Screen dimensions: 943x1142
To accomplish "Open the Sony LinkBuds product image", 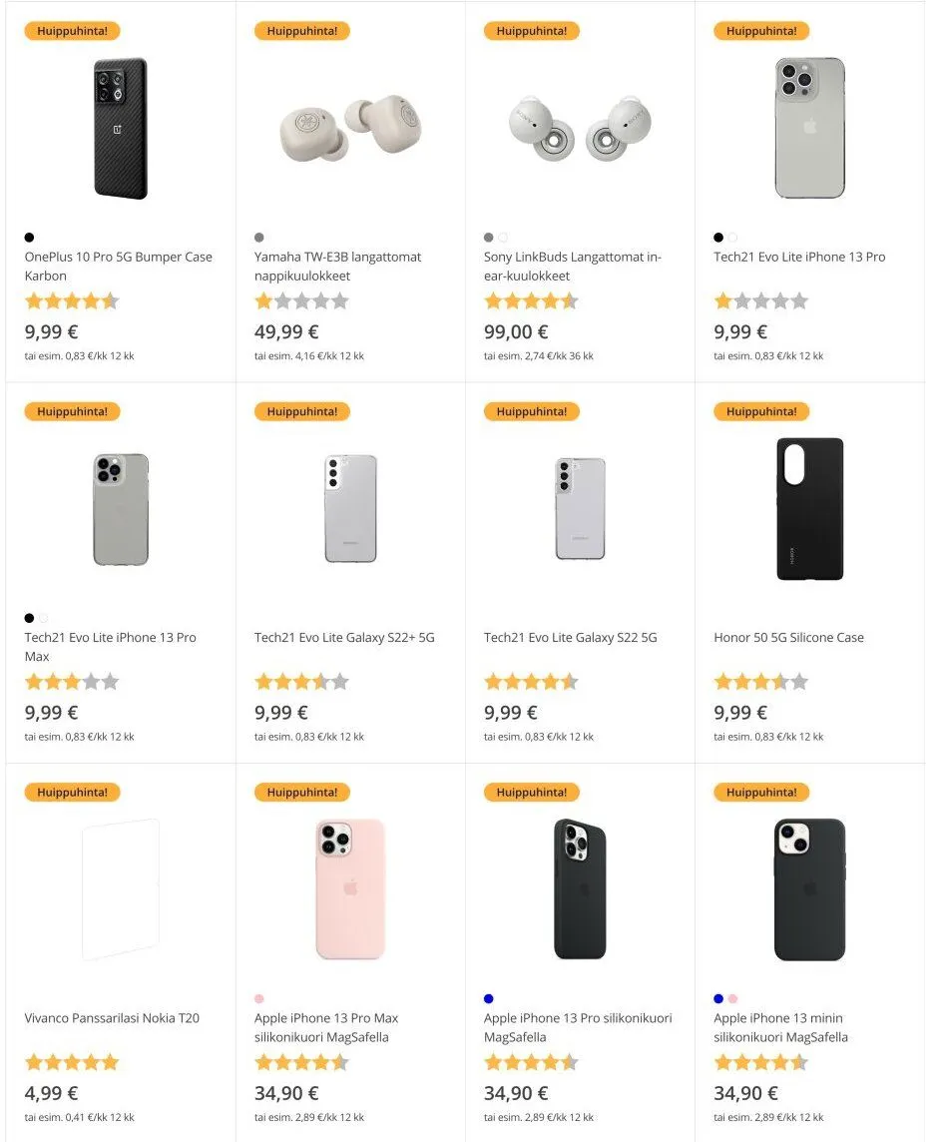I will point(580,128).
